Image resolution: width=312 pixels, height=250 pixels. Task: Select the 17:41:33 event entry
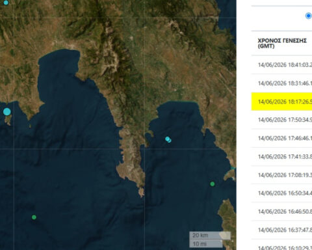281,156
